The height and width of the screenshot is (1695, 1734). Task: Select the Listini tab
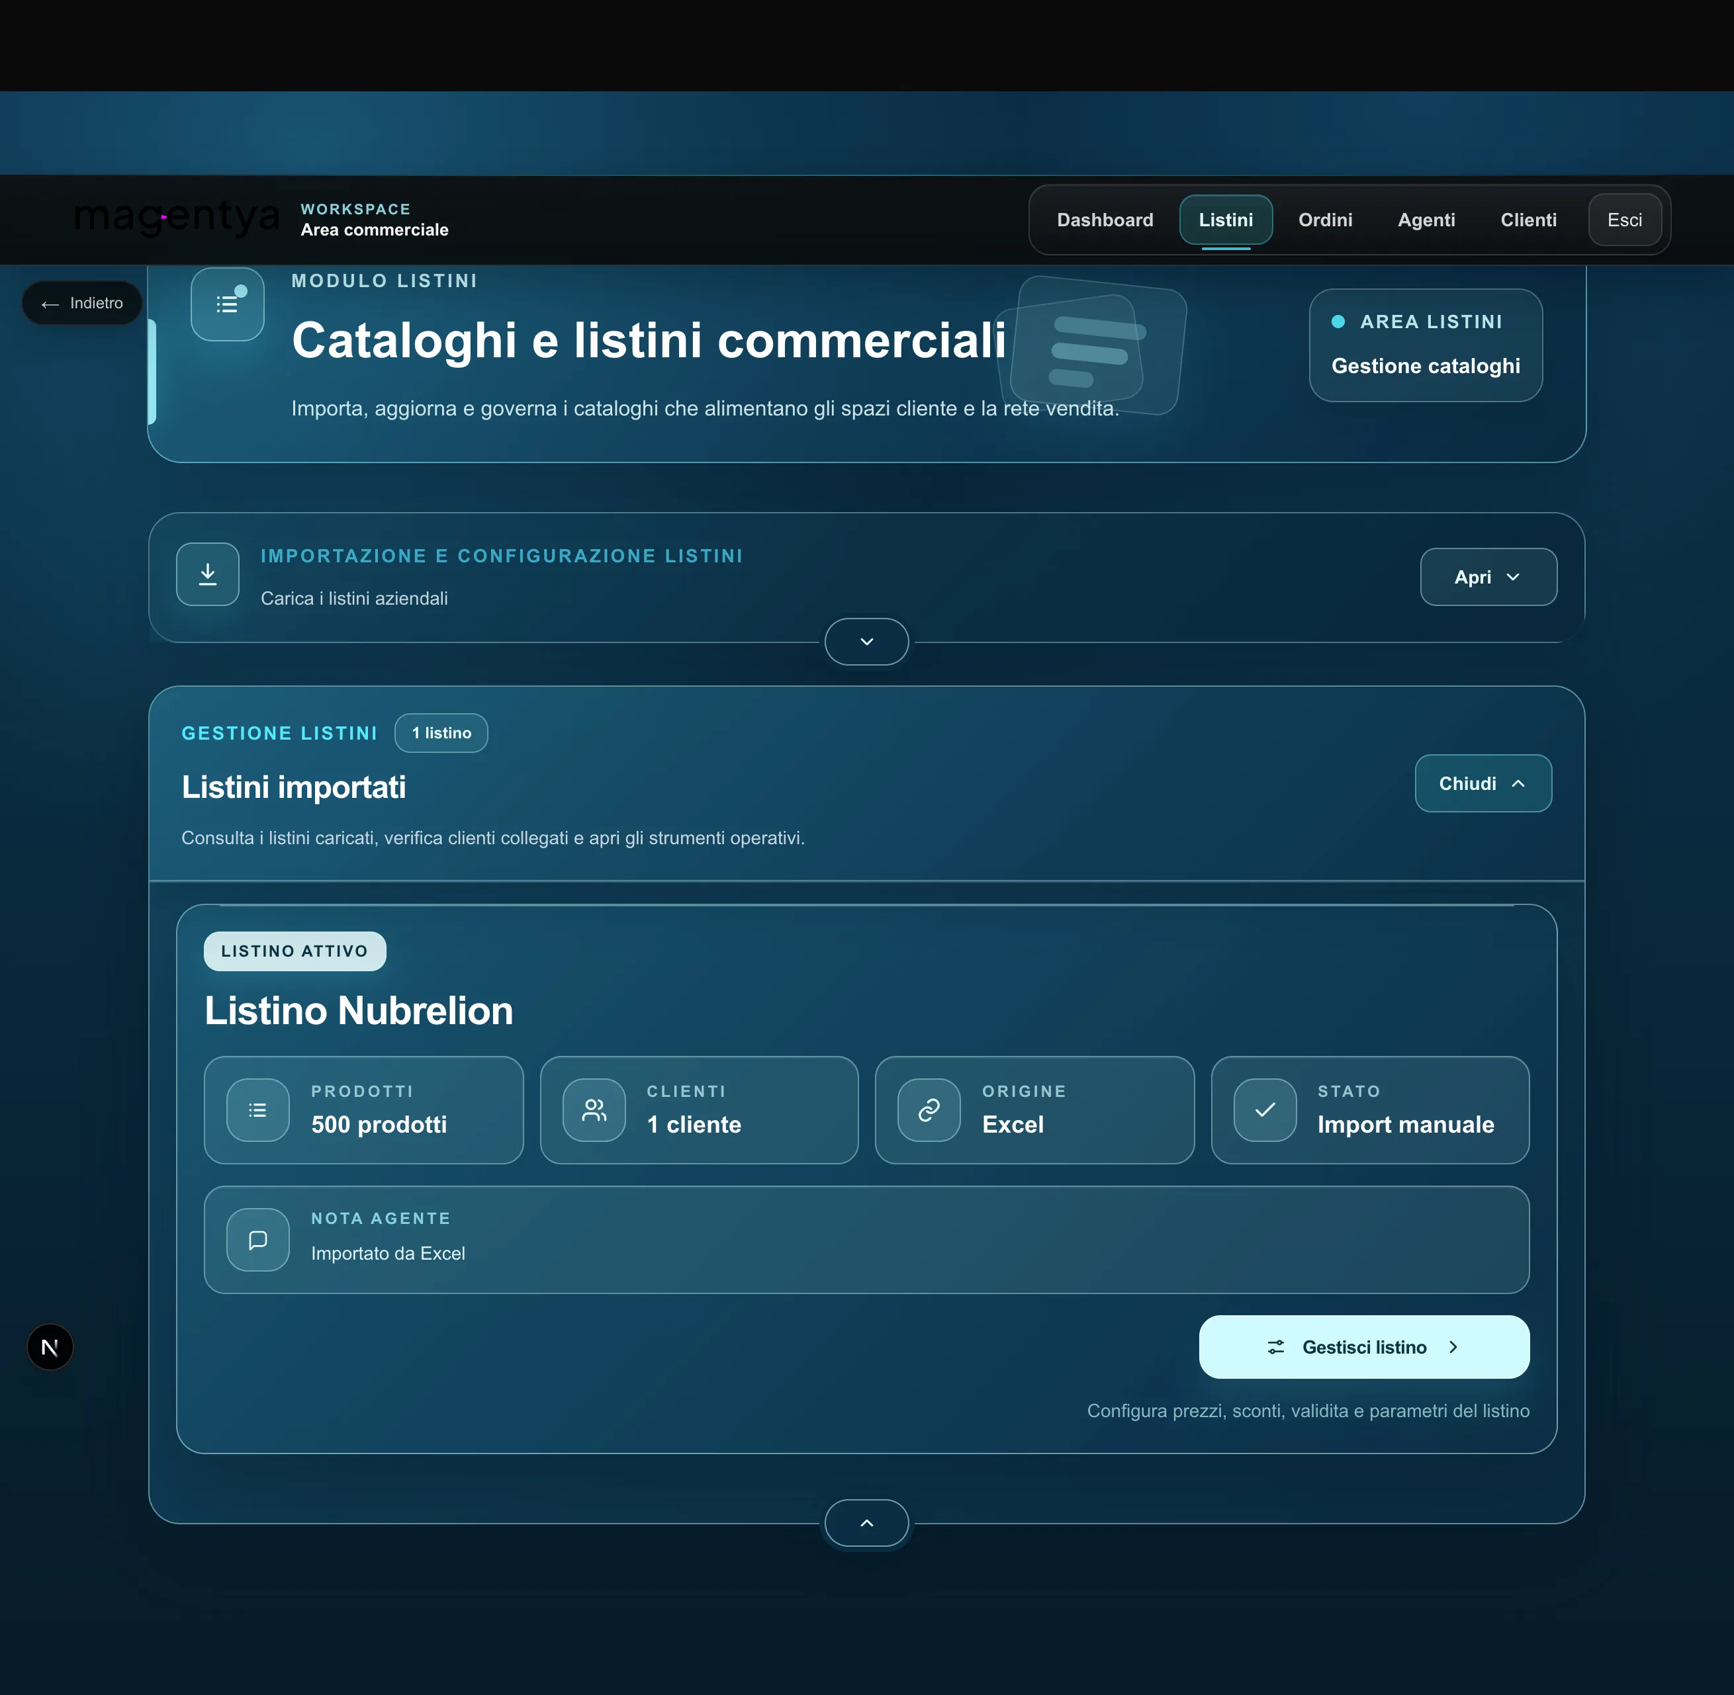(x=1226, y=220)
